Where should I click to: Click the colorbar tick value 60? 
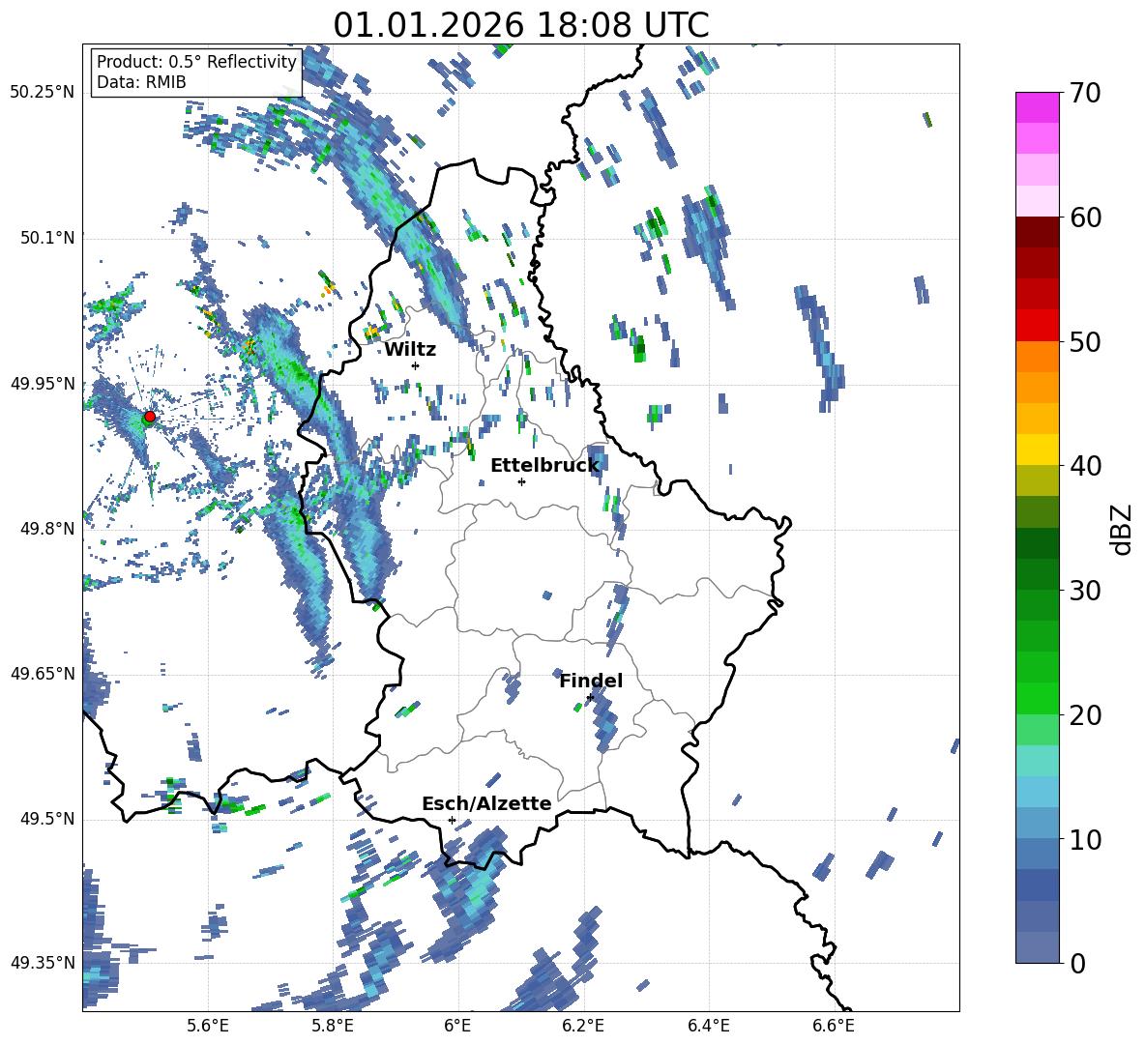coord(1085,218)
